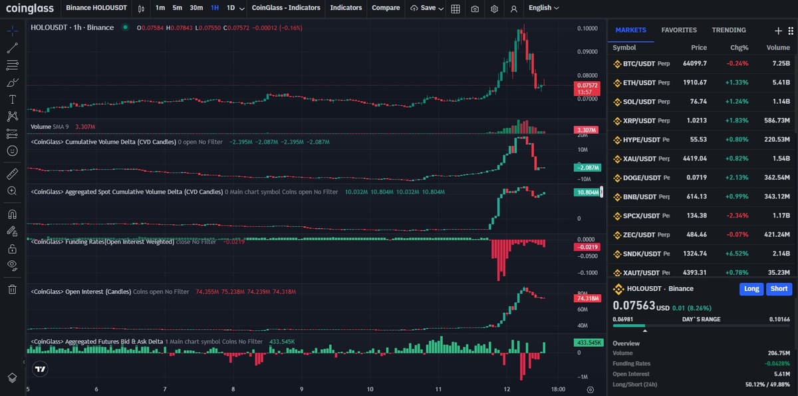Open the user account icon
Viewport: 798px width, 396px height.
513,9
